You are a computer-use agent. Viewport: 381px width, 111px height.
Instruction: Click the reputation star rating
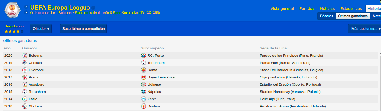point(14,31)
